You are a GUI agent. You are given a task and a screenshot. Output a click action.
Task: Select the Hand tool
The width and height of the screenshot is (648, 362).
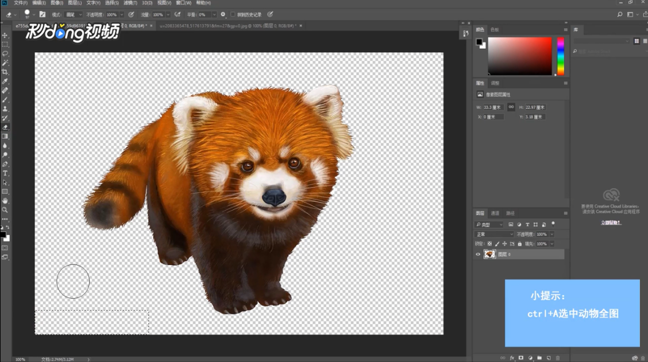[x=5, y=201]
